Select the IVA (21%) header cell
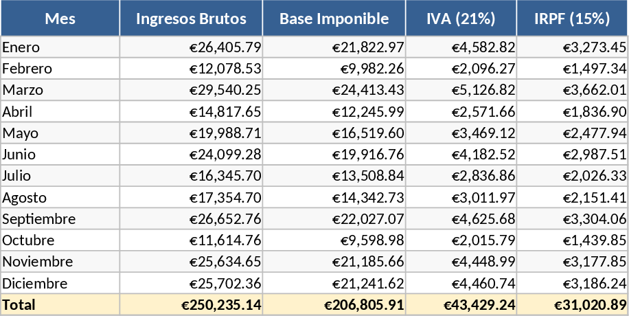 [461, 19]
